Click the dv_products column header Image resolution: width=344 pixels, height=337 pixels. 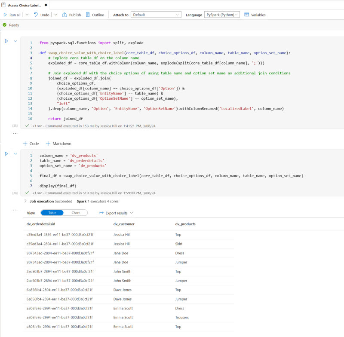(185, 224)
